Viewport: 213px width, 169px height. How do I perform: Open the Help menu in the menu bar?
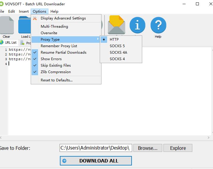click(54, 12)
